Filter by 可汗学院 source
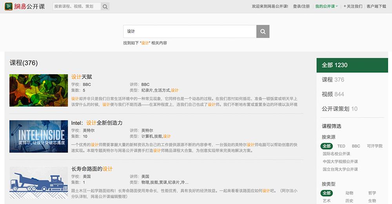This screenshot has width=392, height=204. coord(374,146)
